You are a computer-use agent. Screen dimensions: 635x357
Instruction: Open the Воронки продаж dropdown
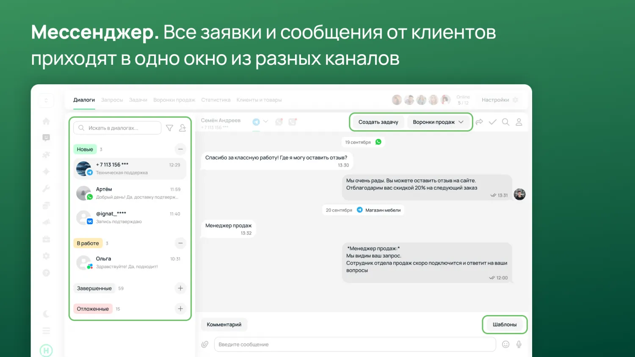[x=438, y=122]
